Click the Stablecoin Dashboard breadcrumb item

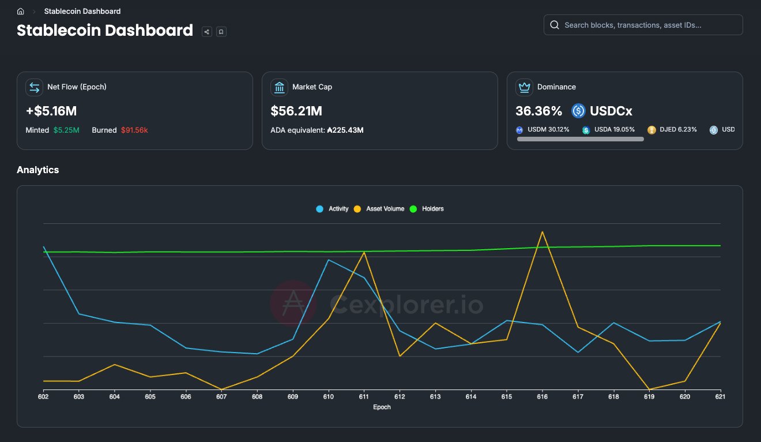[x=82, y=12]
